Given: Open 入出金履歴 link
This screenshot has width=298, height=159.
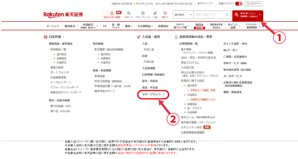Looking at the screenshot, I should pos(149,68).
